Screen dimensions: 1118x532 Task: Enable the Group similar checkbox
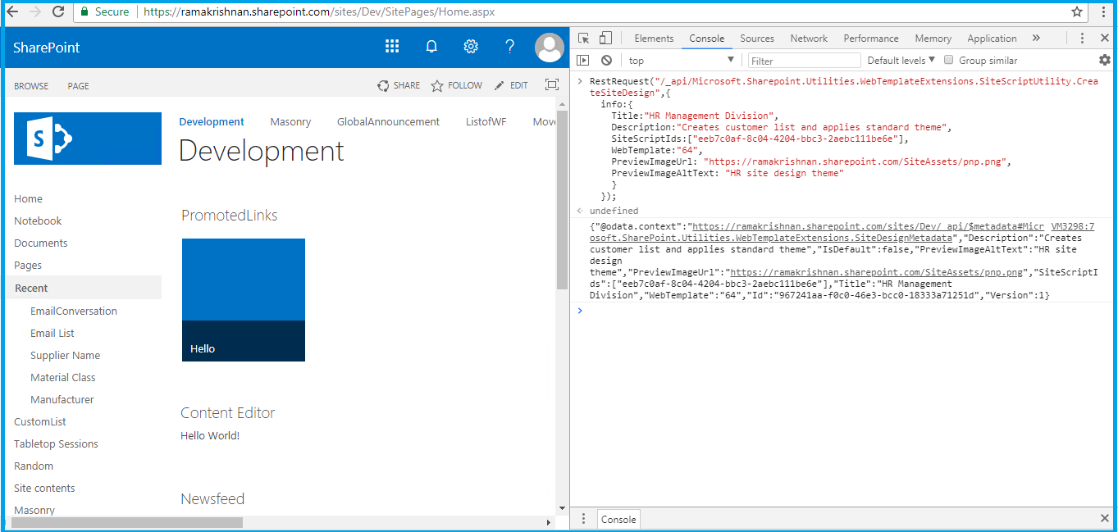click(x=949, y=60)
